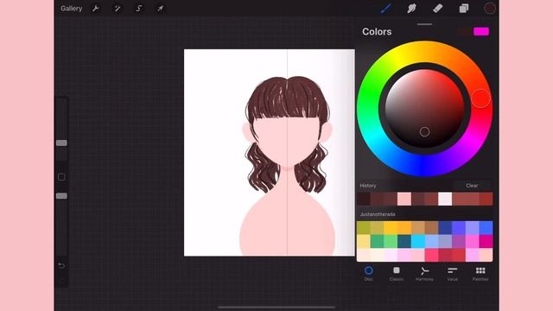
Task: Click the History section label
Action: 368,186
